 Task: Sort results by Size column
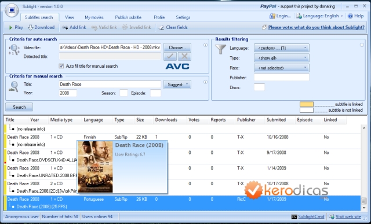(x=144, y=120)
